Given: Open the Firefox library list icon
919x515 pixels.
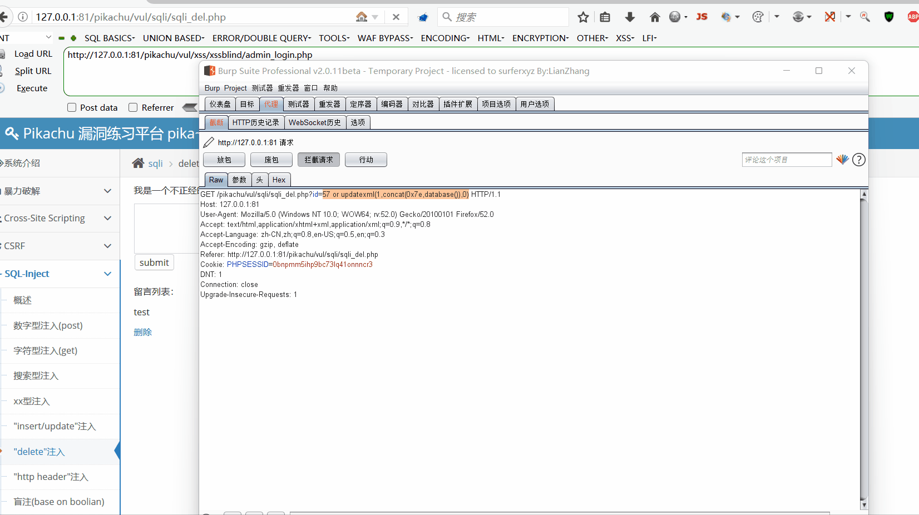Looking at the screenshot, I should pos(605,17).
